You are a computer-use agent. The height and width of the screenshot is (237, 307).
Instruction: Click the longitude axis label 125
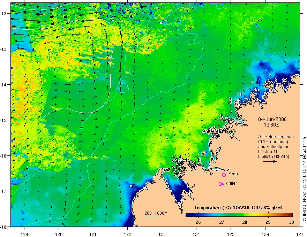[x=231, y=234]
